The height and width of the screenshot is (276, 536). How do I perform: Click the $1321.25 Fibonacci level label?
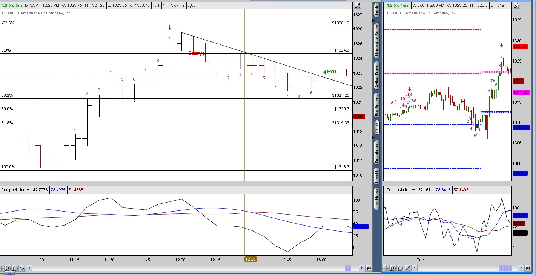(341, 95)
